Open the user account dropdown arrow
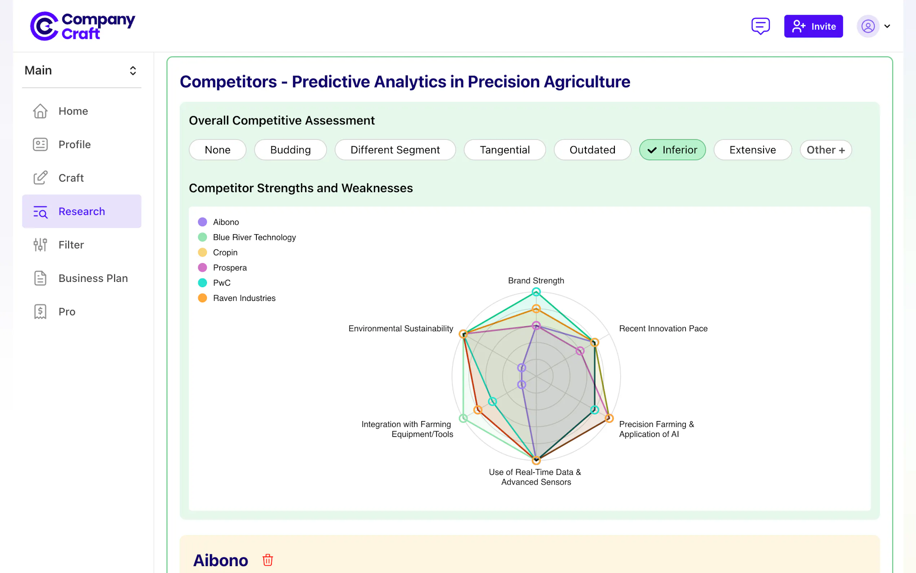 (887, 26)
